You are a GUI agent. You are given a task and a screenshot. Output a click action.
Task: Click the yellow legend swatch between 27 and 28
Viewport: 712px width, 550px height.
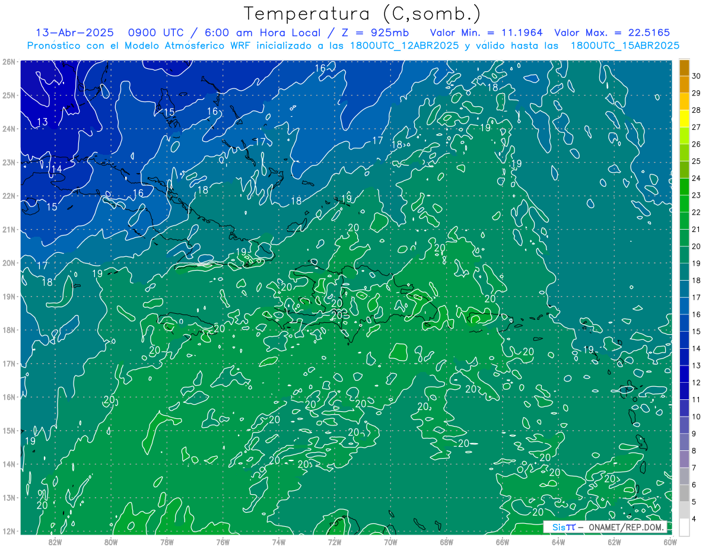click(x=685, y=119)
